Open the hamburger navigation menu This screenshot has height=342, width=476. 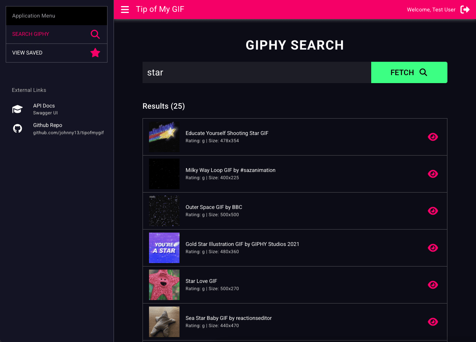pyautogui.click(x=125, y=10)
